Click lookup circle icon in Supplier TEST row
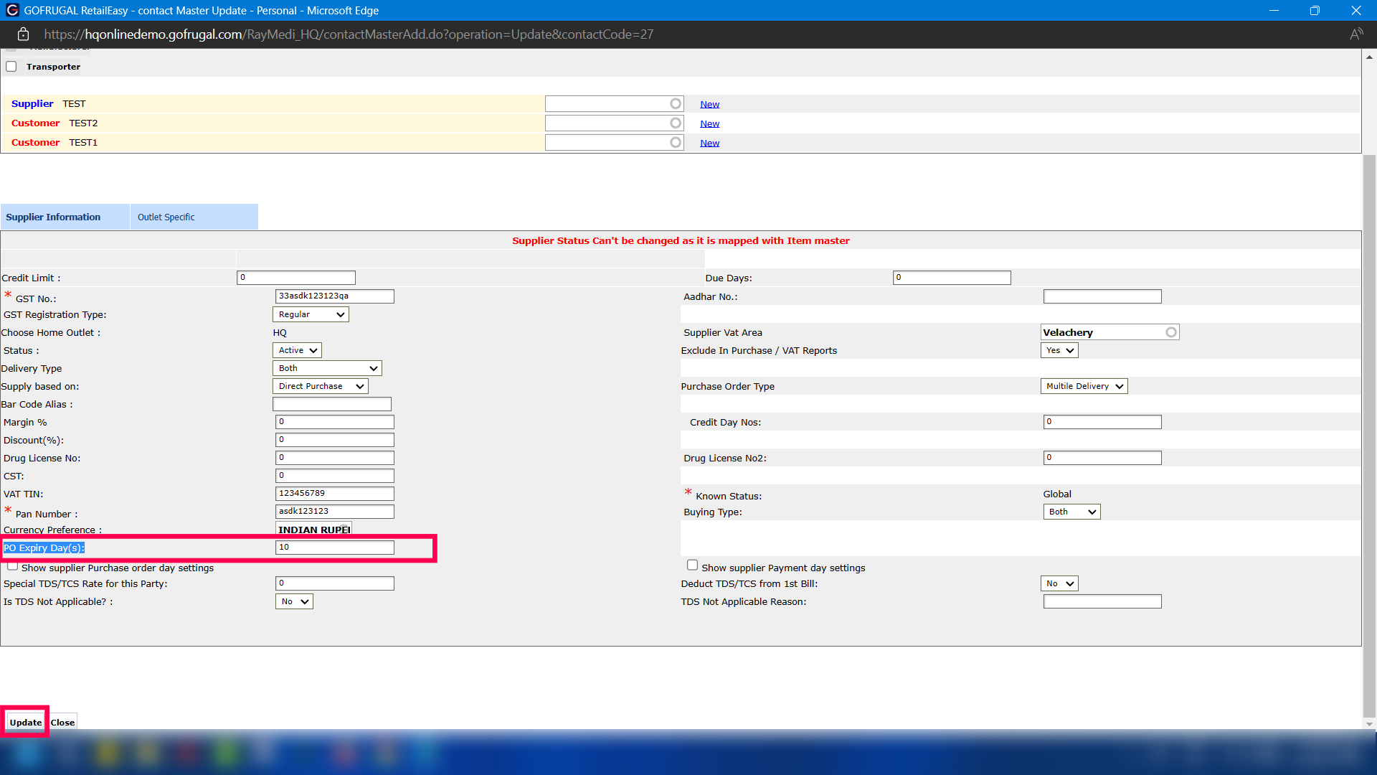The height and width of the screenshot is (775, 1377). [x=676, y=104]
